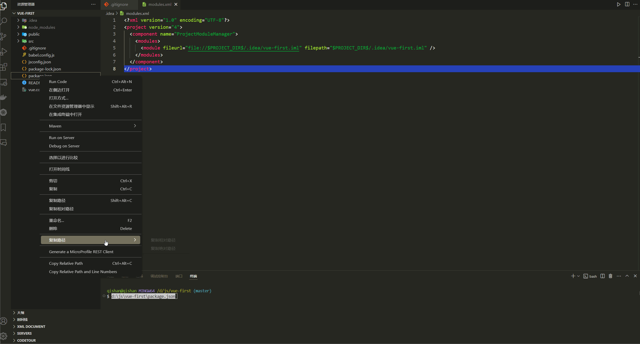
Task: Open new terminal launch profile dropdown
Action: pyautogui.click(x=579, y=276)
